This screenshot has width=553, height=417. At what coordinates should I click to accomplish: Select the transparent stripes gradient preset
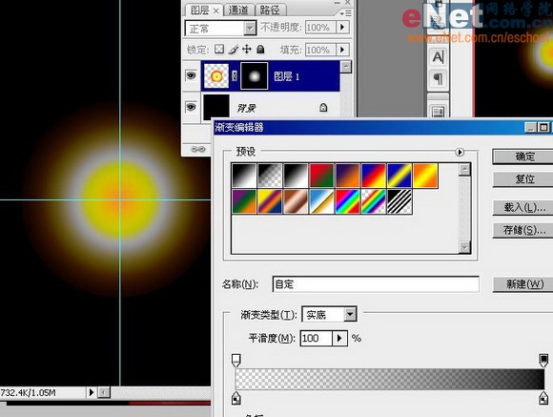pos(399,201)
